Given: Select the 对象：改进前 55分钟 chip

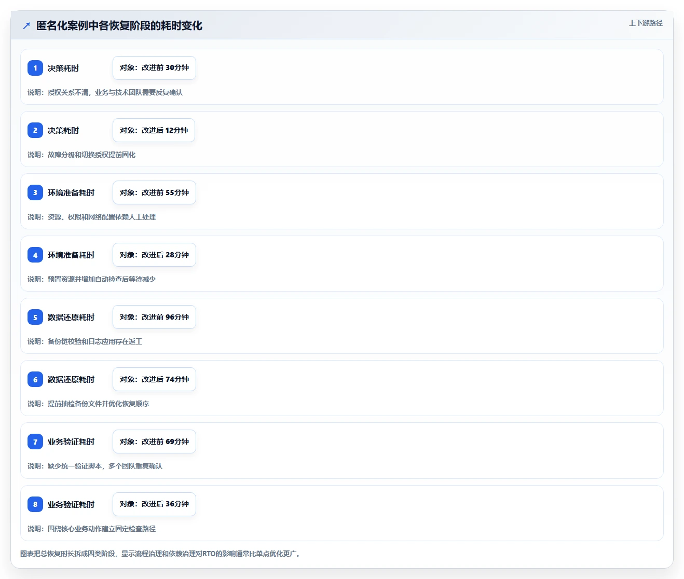Looking at the screenshot, I should click(x=154, y=192).
